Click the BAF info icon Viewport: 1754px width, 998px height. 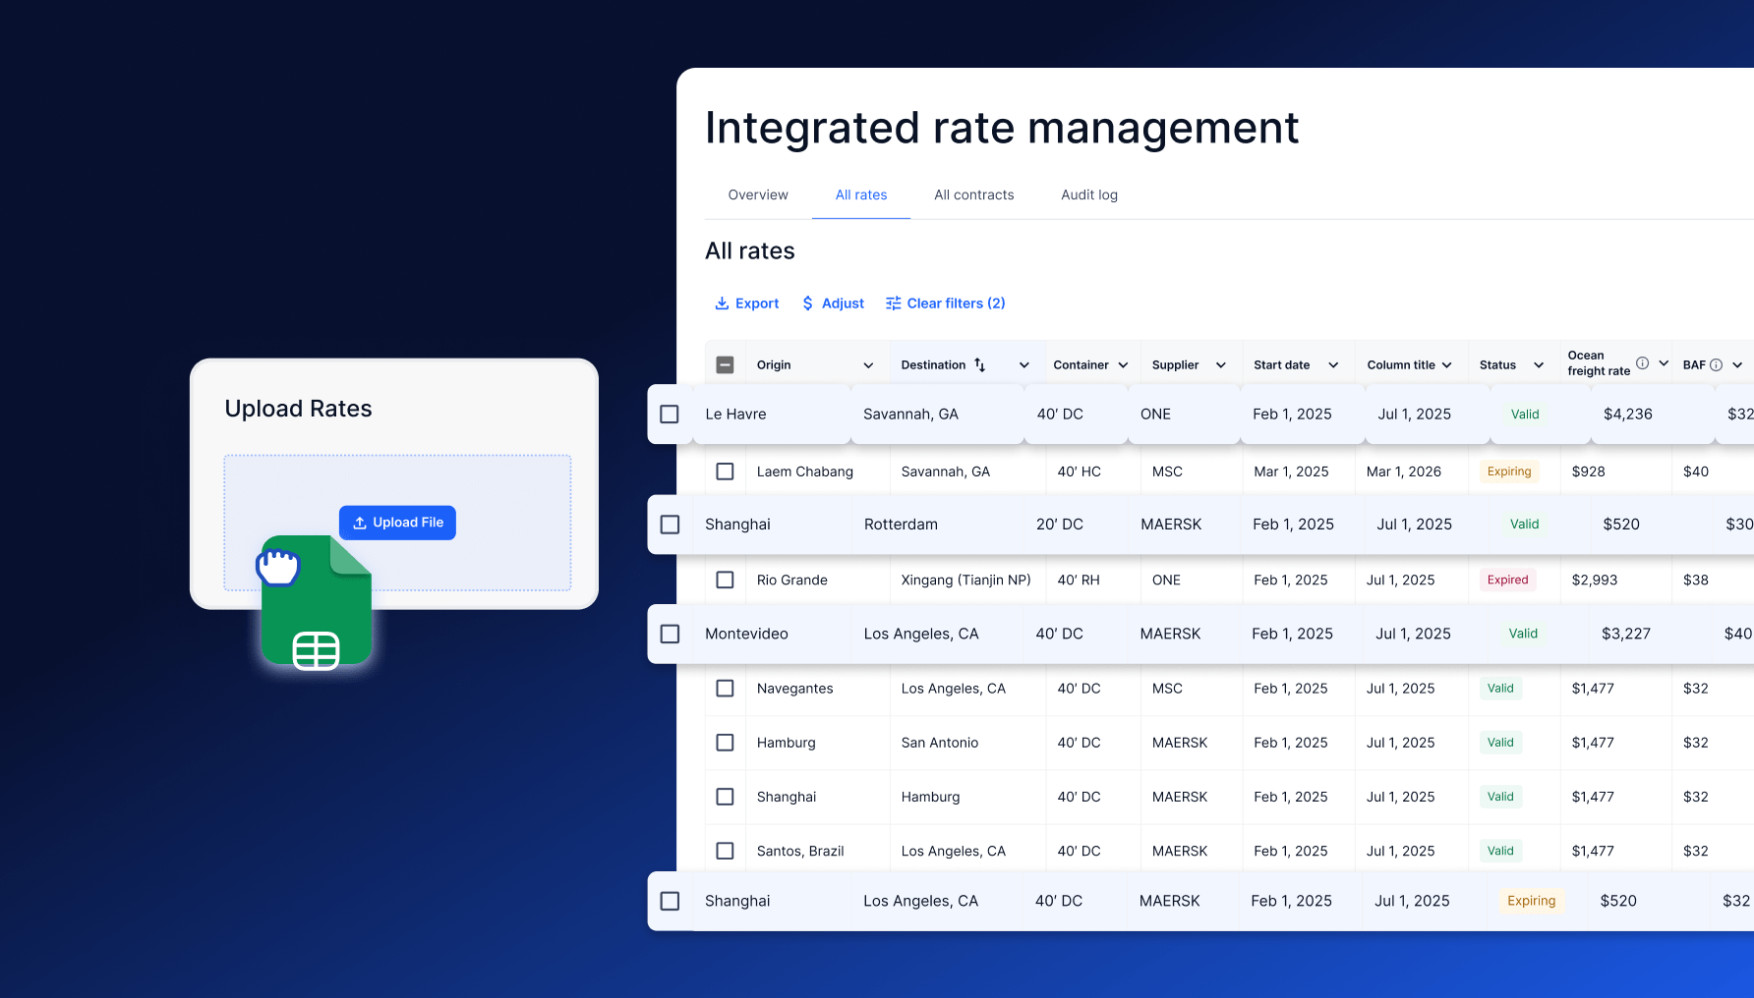tap(1716, 365)
